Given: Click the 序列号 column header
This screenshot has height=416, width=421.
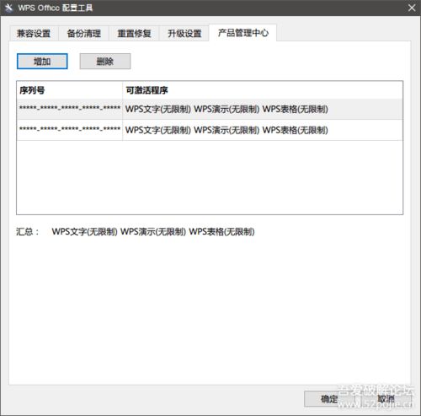Looking at the screenshot, I should 70,90.
